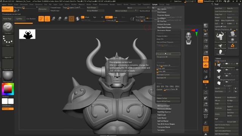Screen dimensions: 242x136
Task: Select the 75k decimation preset
Action: click(x=167, y=87)
